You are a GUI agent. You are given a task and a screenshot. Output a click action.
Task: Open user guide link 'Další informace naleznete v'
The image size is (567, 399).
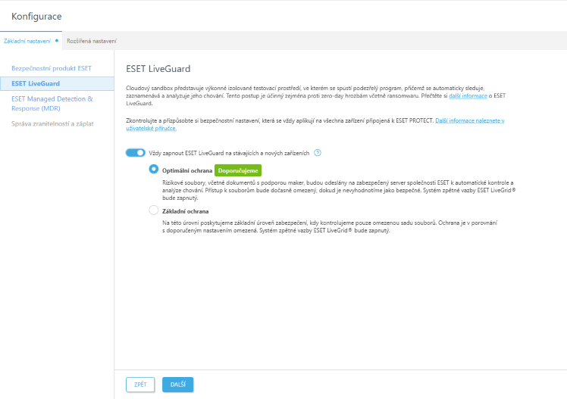(x=470, y=120)
